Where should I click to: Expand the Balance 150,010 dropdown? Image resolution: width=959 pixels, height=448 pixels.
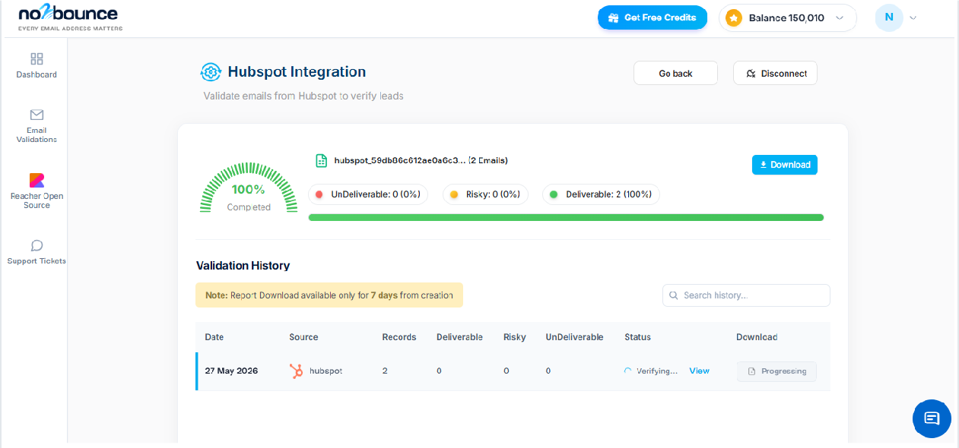(x=840, y=17)
